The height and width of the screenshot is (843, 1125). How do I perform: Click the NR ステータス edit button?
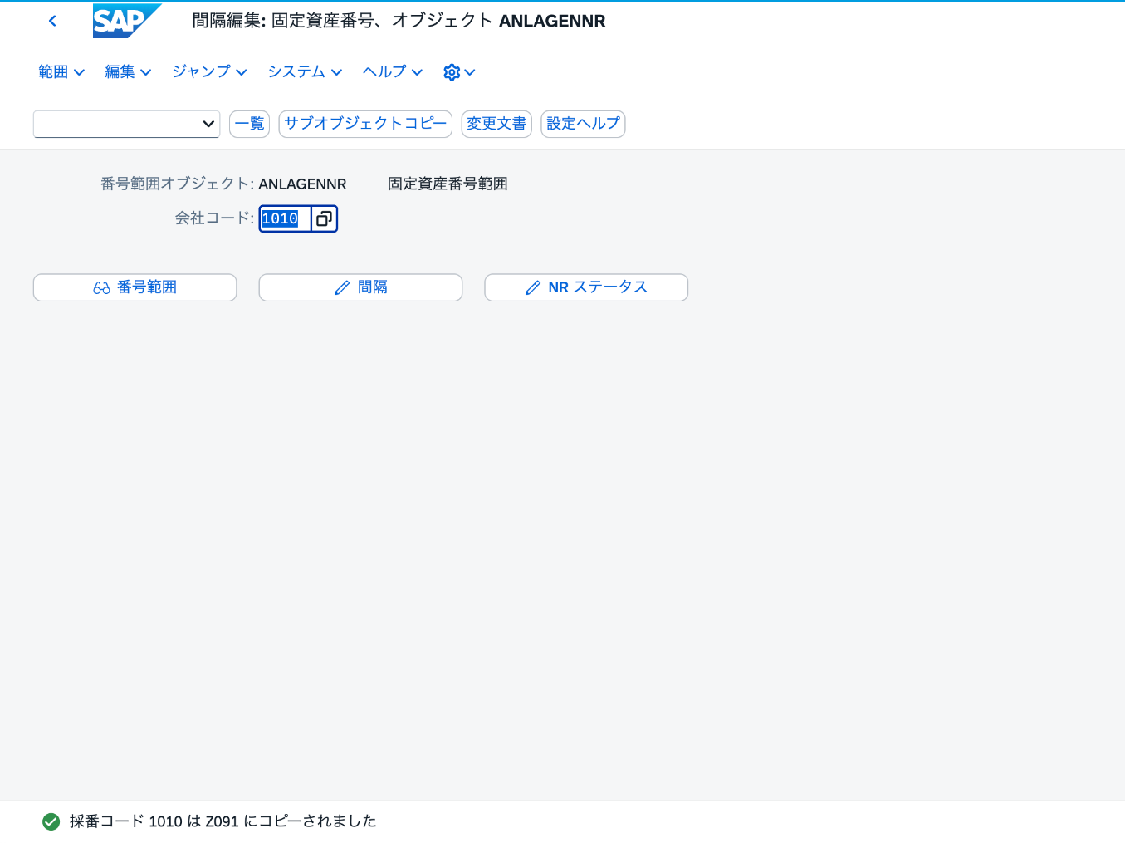click(x=586, y=287)
